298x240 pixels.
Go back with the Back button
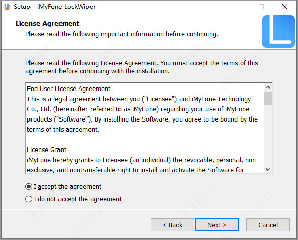pos(172,225)
